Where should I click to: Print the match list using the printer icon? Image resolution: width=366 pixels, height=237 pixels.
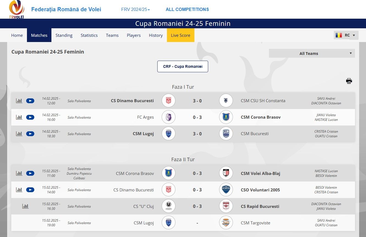tap(349, 81)
